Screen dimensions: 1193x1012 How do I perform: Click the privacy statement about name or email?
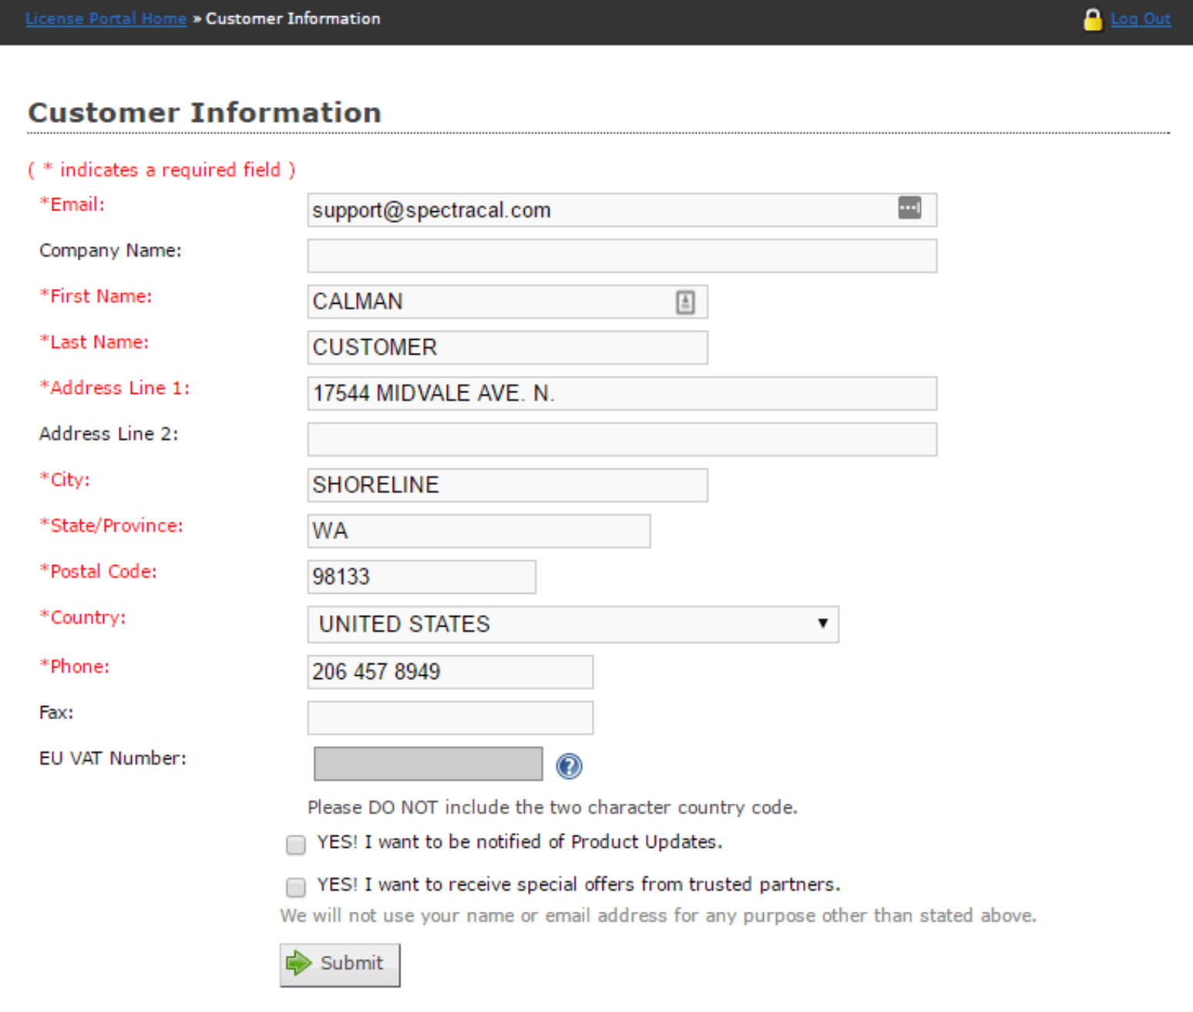pyautogui.click(x=658, y=916)
